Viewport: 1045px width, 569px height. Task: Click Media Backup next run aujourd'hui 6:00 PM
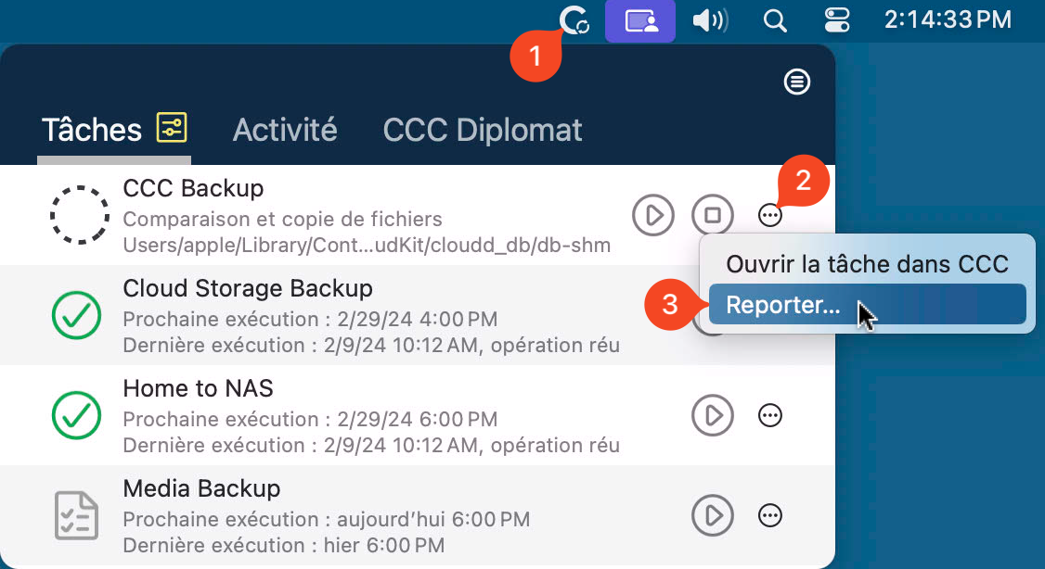[327, 519]
